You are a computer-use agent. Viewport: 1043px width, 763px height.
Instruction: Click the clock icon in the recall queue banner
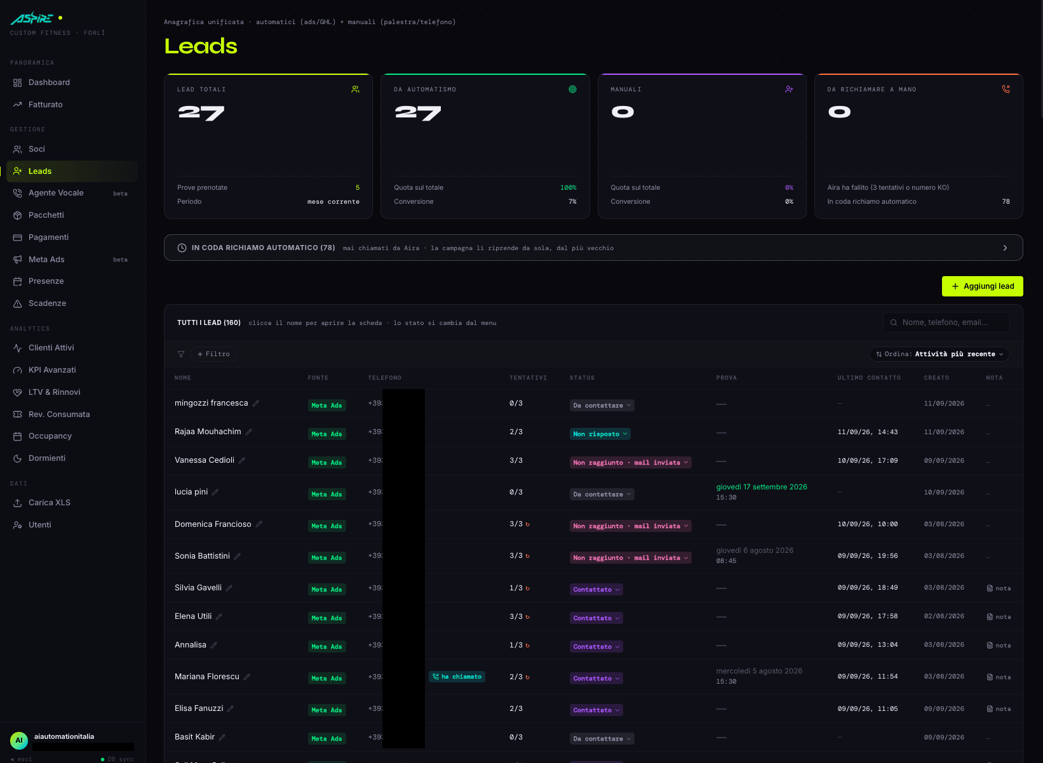[182, 248]
